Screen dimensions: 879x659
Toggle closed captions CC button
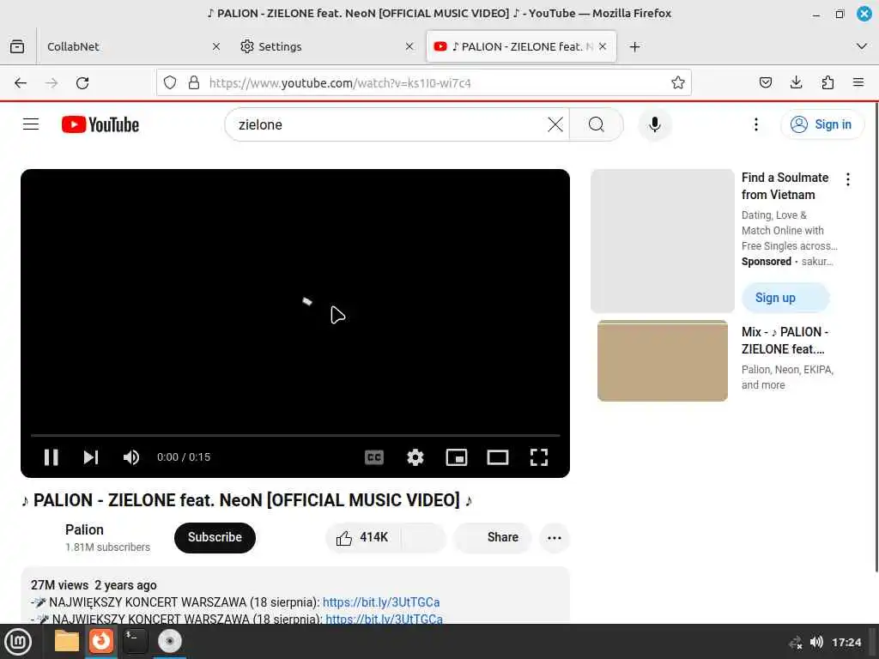[374, 457]
